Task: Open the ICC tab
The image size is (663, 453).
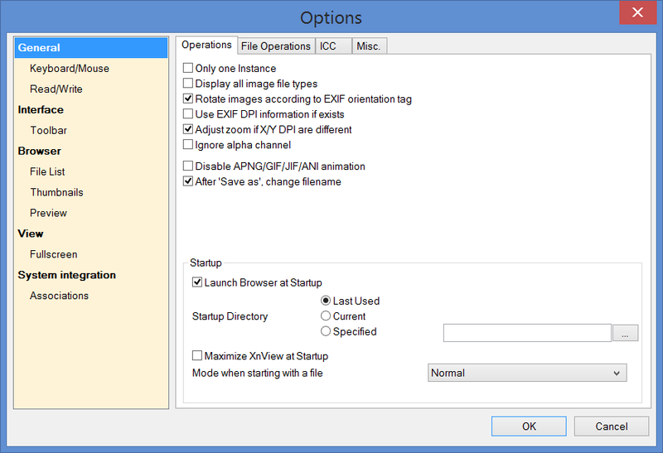Action: coord(328,46)
